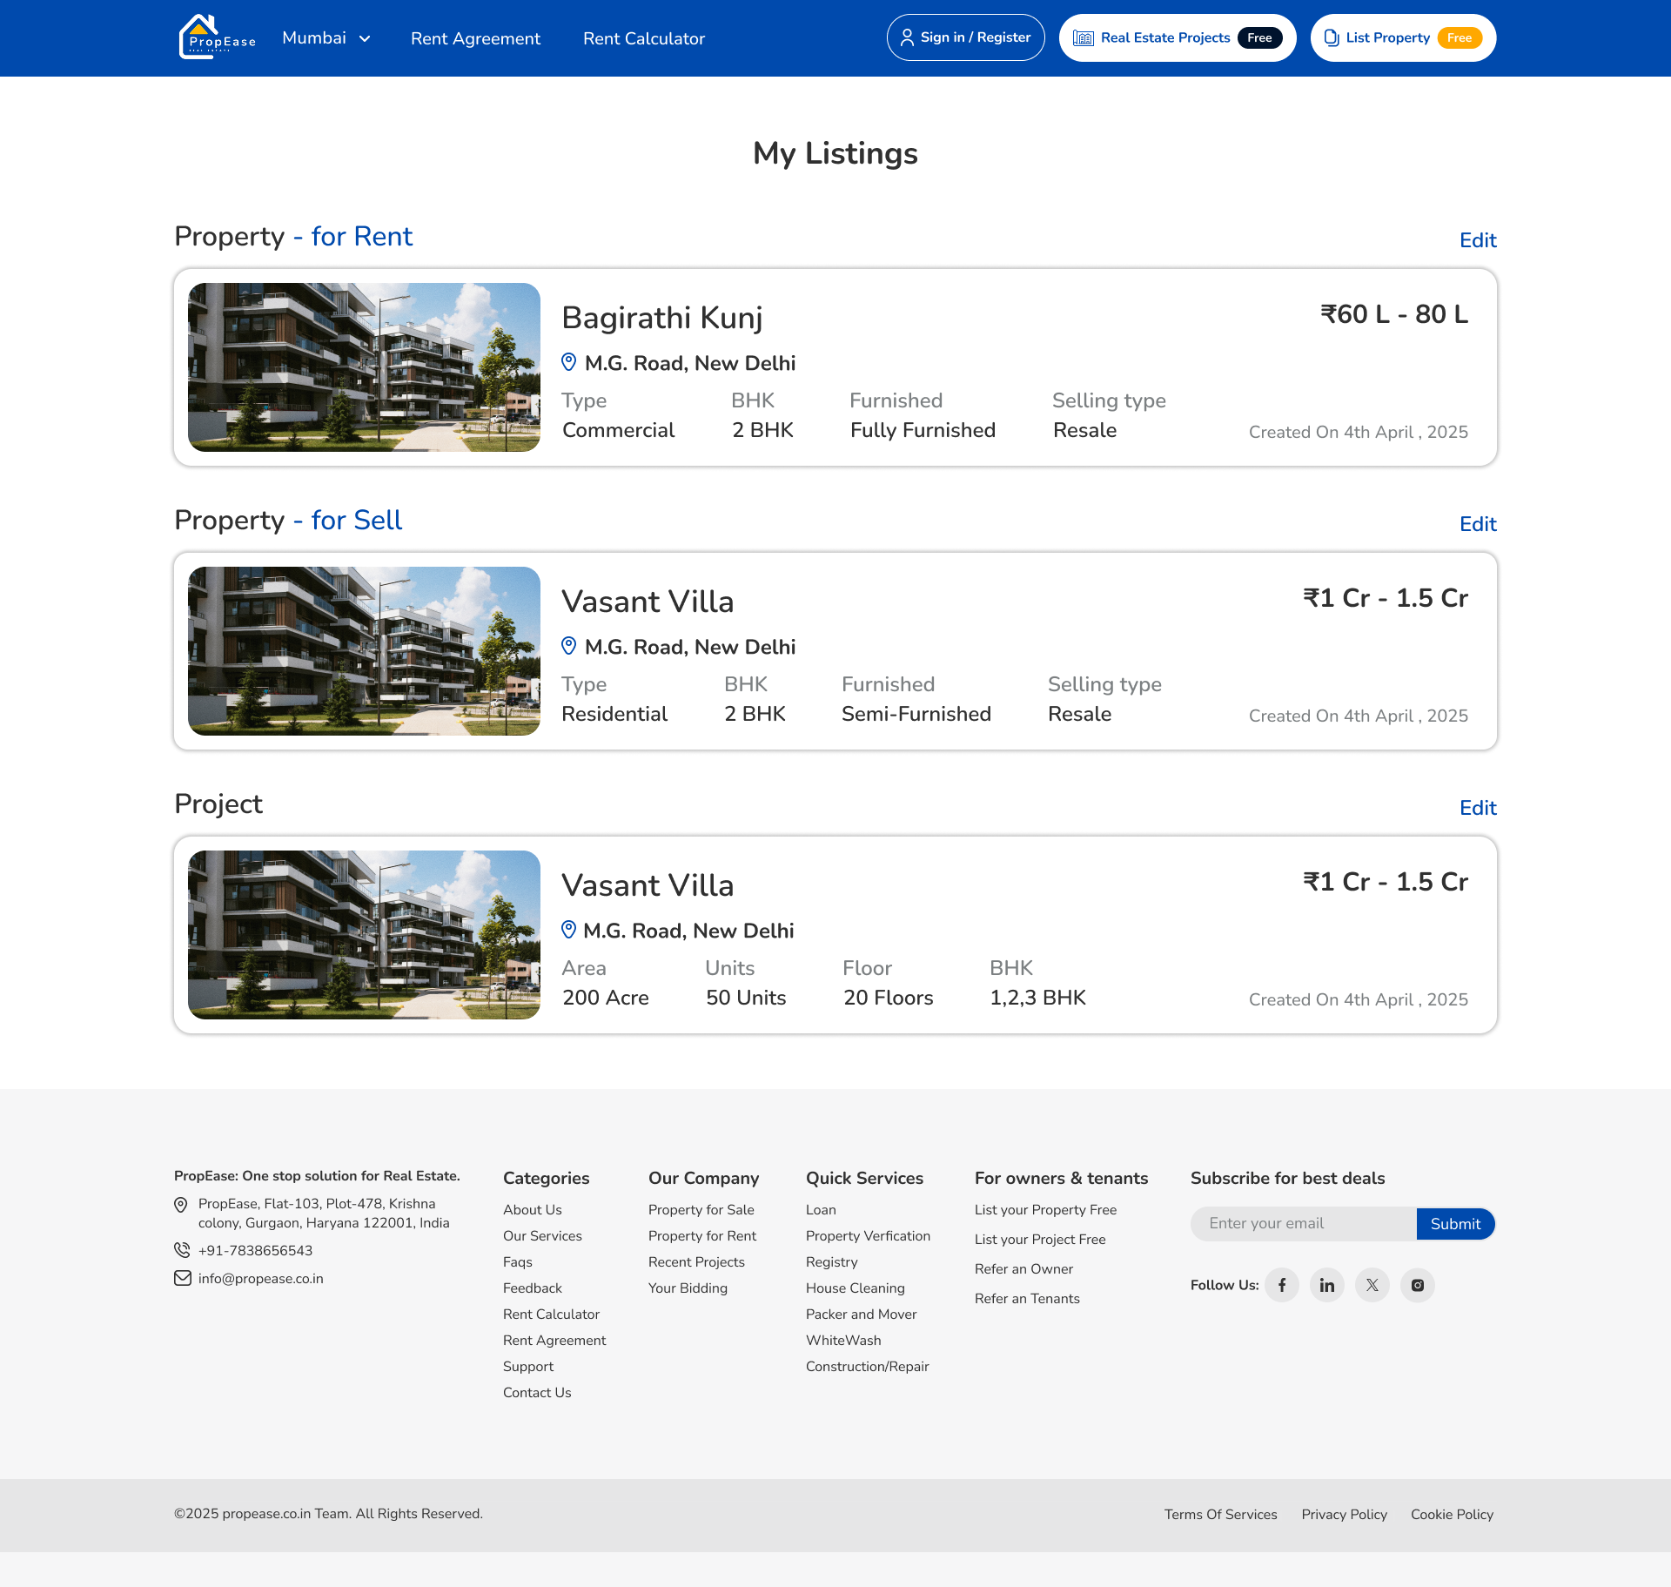Edit the Property for Rent listing

[1478, 240]
